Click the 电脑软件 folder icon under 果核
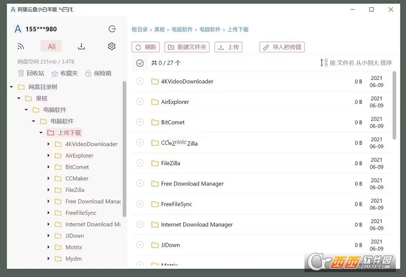 36,110
